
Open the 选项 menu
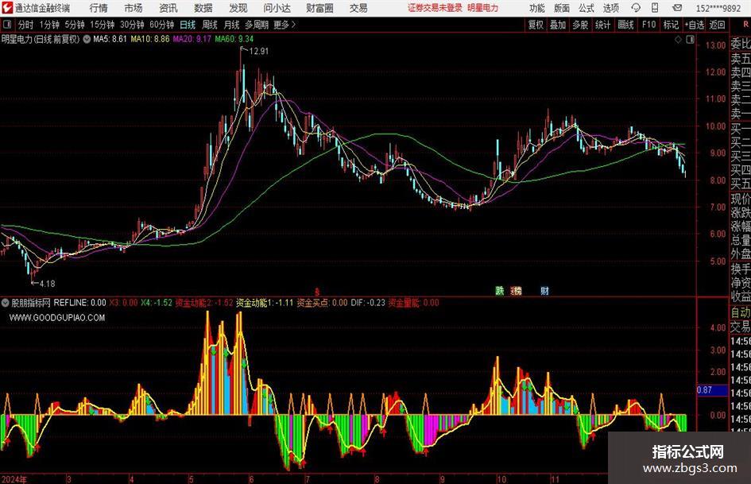611,8
